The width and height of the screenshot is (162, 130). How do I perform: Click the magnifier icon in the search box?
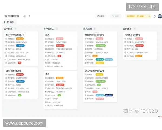[x=113, y=16]
